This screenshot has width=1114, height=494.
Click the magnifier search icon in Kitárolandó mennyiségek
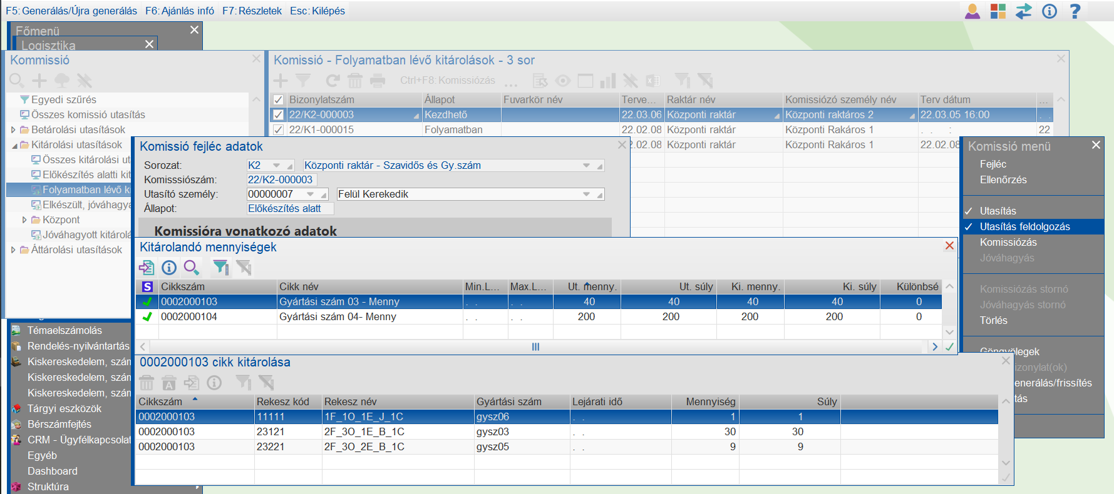point(191,268)
